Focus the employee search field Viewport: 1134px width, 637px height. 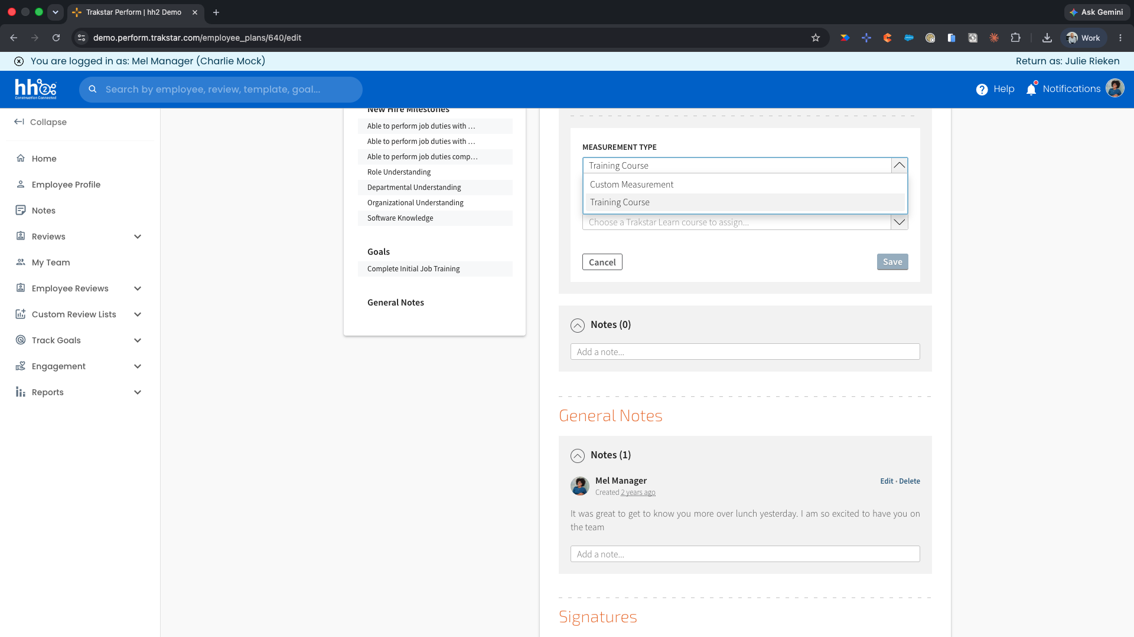(x=221, y=90)
